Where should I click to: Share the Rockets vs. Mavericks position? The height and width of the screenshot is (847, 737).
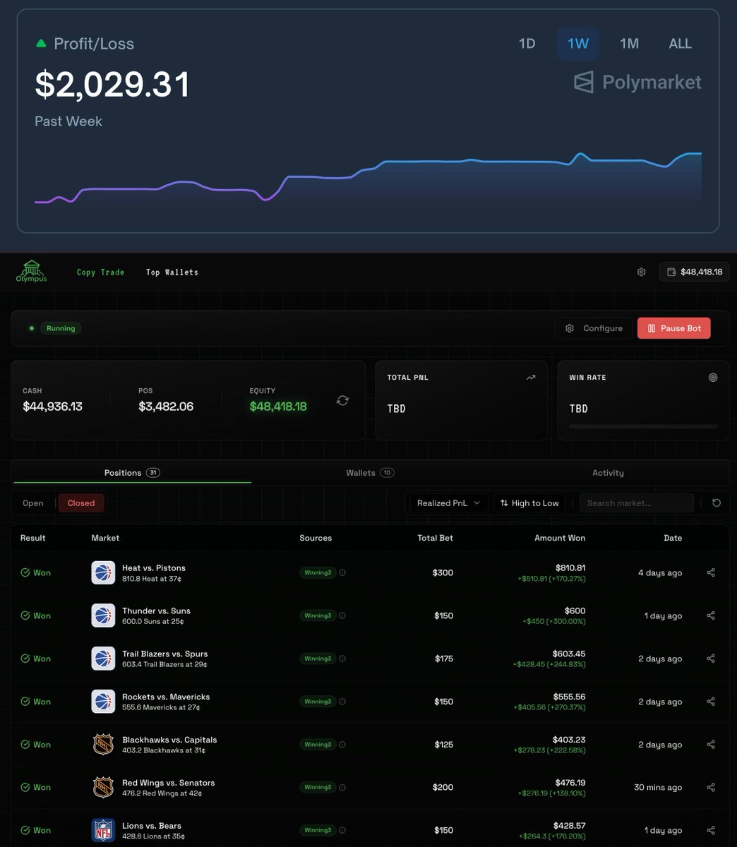(711, 702)
